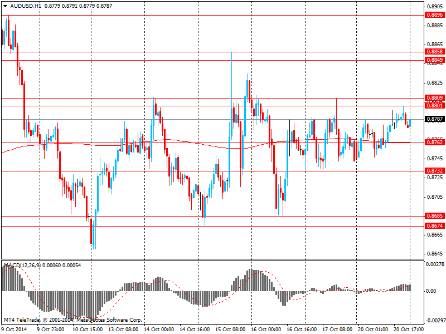The width and height of the screenshot is (446, 334).
Task: Click the 9 Oct 2014 time axis label
Action: click(13, 329)
